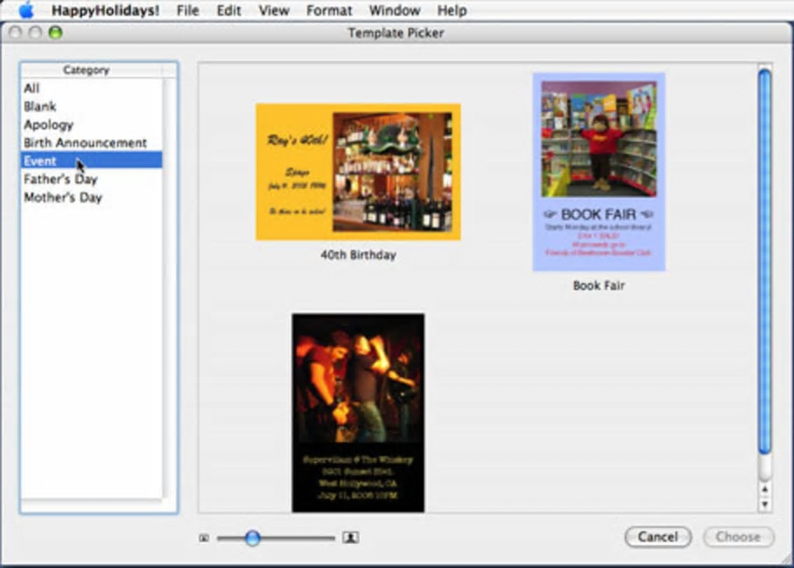The height and width of the screenshot is (568, 794).
Task: Select the Birth Announcement category
Action: click(x=92, y=143)
